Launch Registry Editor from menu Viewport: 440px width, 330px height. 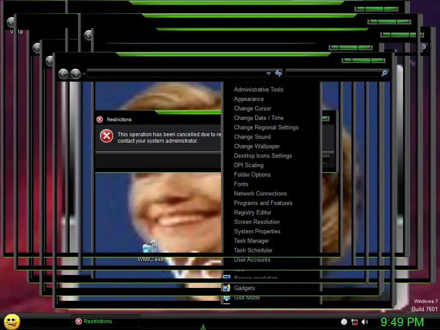click(x=253, y=212)
